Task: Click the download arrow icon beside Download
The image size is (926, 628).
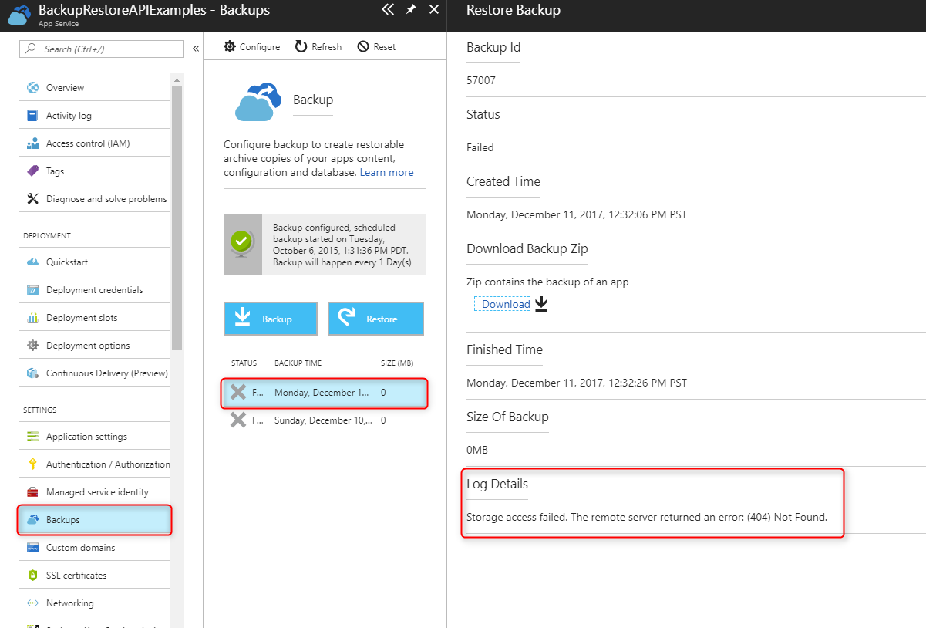Action: pyautogui.click(x=541, y=304)
